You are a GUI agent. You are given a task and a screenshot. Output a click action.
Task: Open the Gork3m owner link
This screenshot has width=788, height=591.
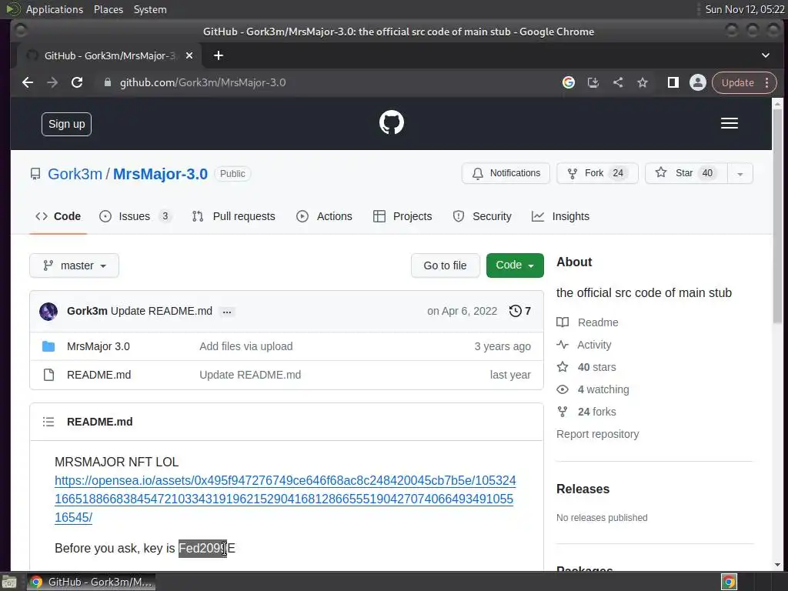75,174
